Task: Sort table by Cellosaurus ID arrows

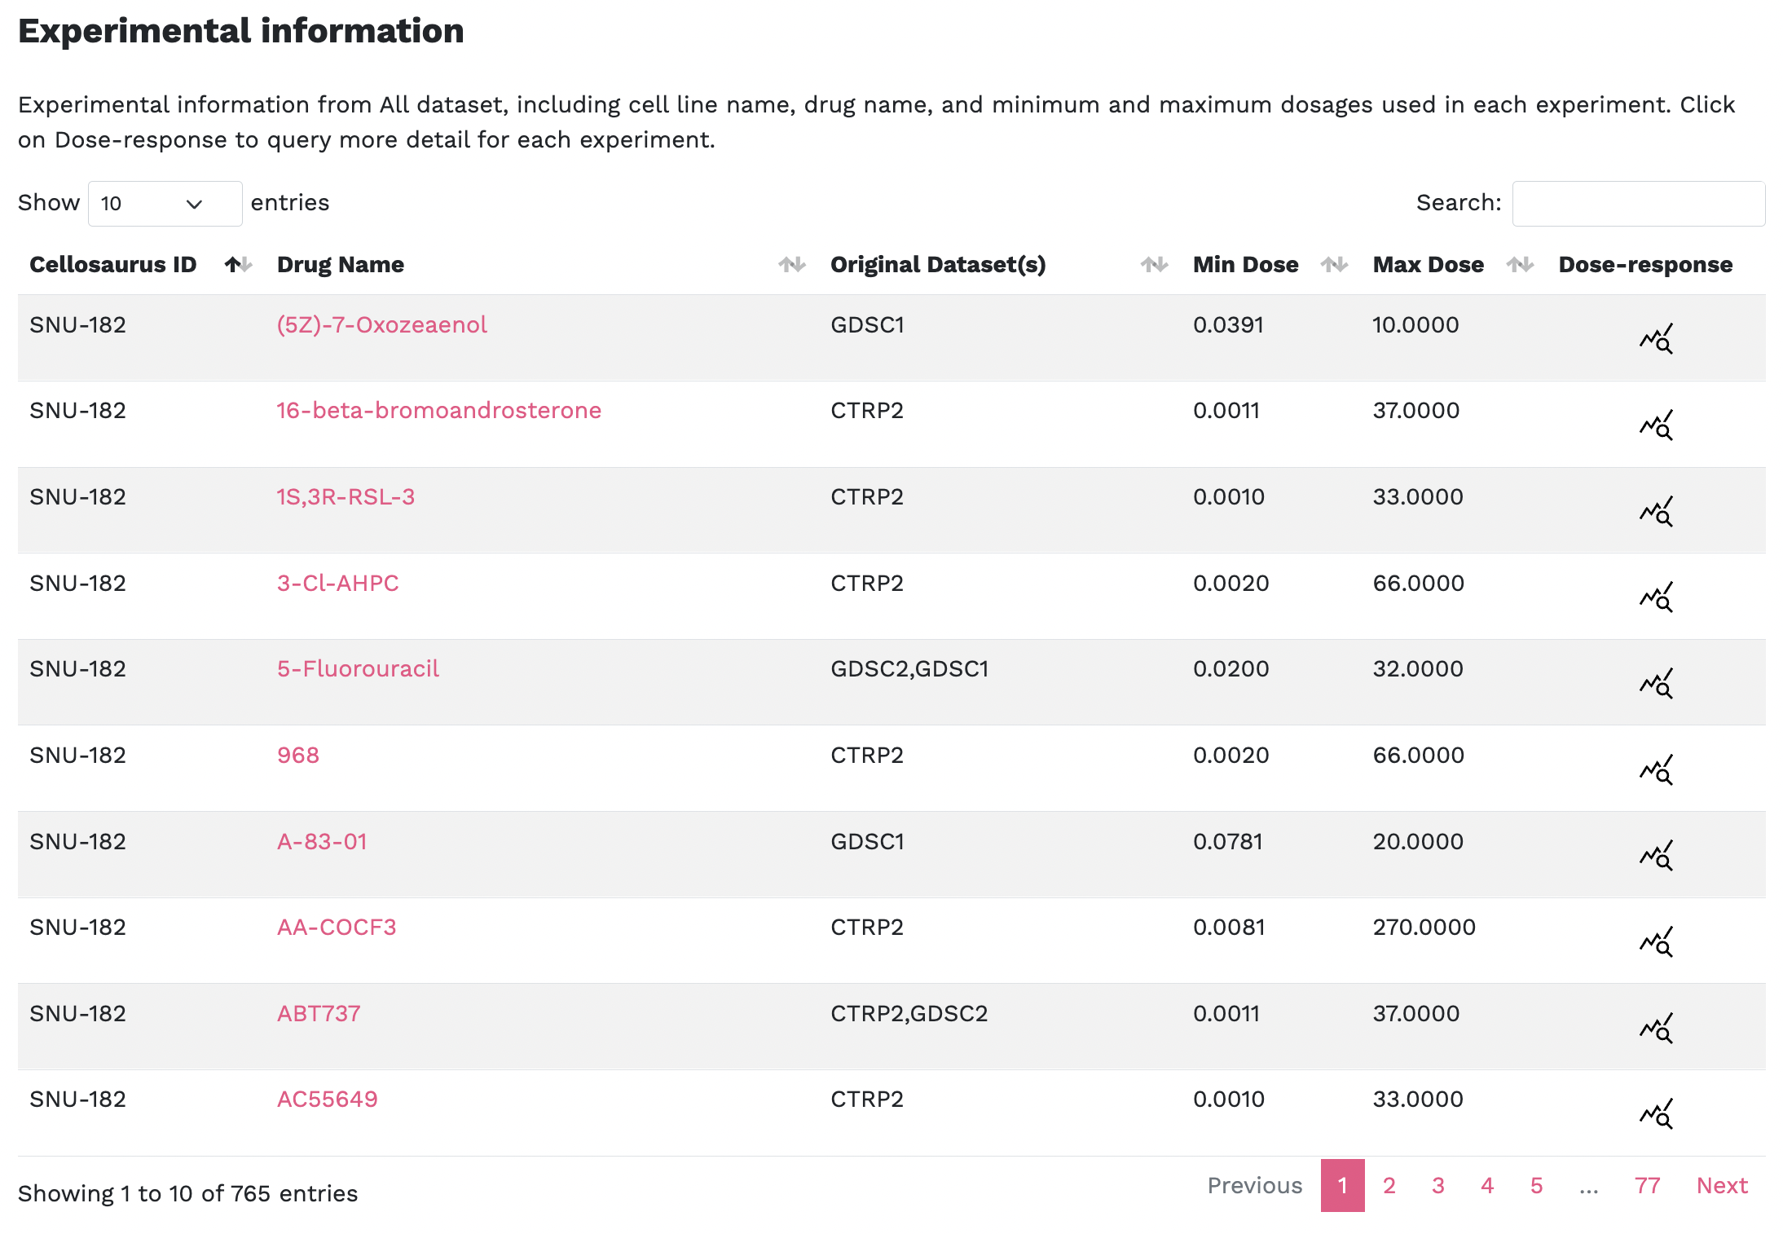Action: click(238, 265)
